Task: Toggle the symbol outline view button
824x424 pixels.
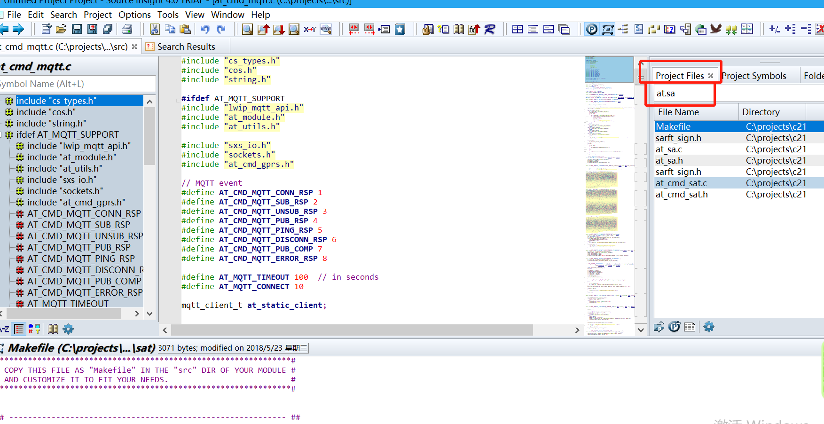Action: [x=19, y=329]
